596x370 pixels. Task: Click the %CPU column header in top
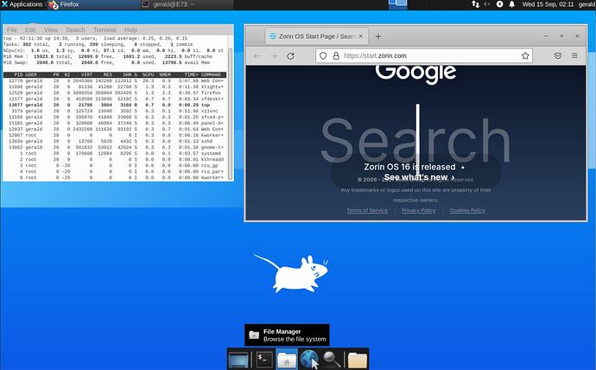click(149, 74)
